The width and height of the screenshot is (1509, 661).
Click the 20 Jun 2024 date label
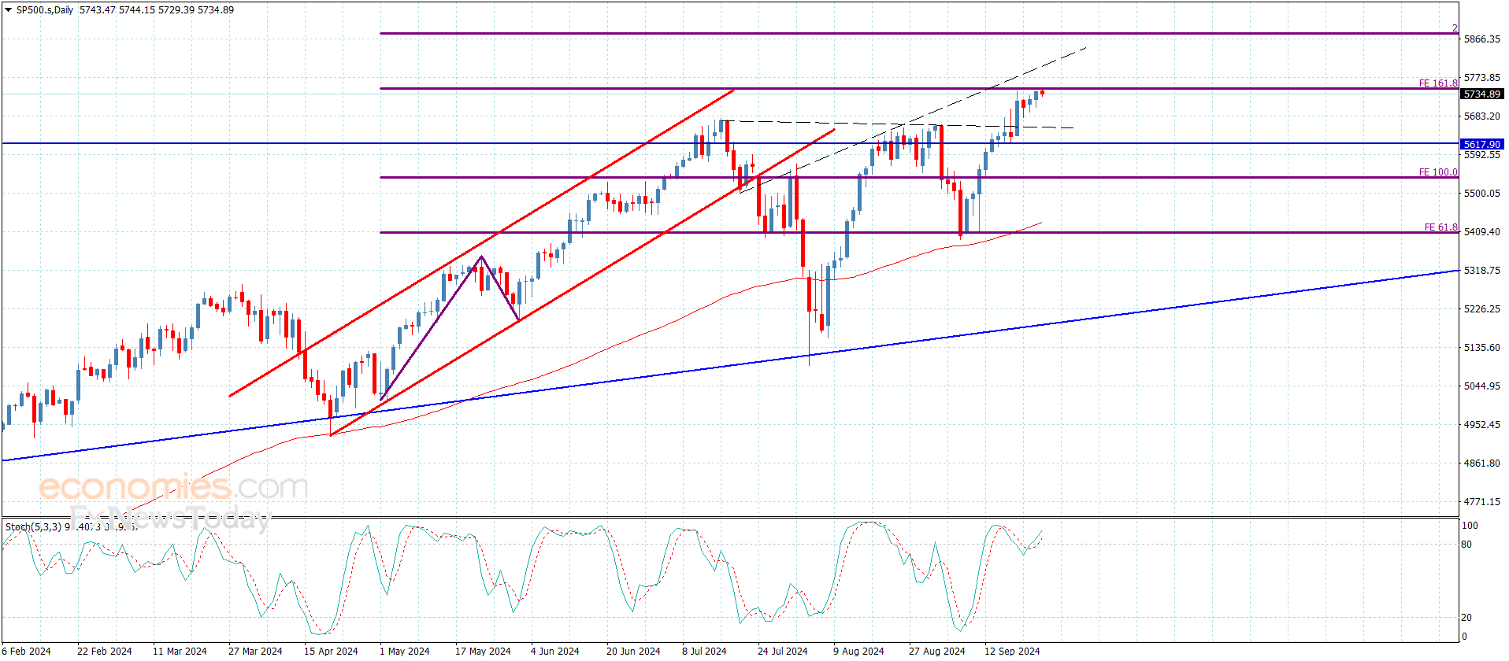pyautogui.click(x=633, y=651)
